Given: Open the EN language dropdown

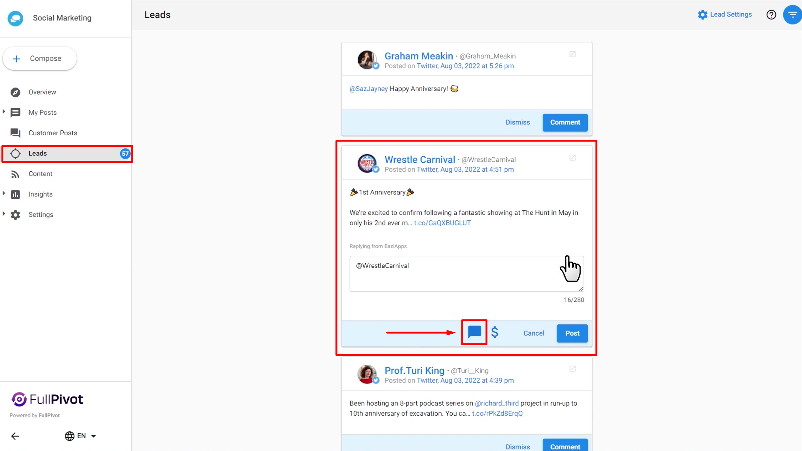Looking at the screenshot, I should (x=81, y=436).
